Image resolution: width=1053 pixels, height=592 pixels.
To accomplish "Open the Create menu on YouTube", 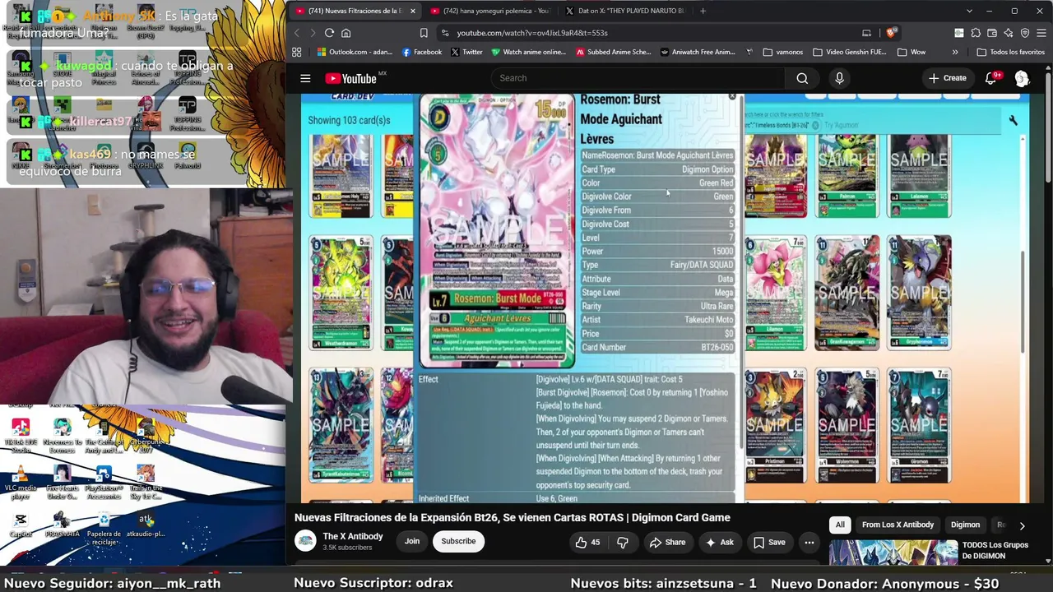I will (x=947, y=78).
